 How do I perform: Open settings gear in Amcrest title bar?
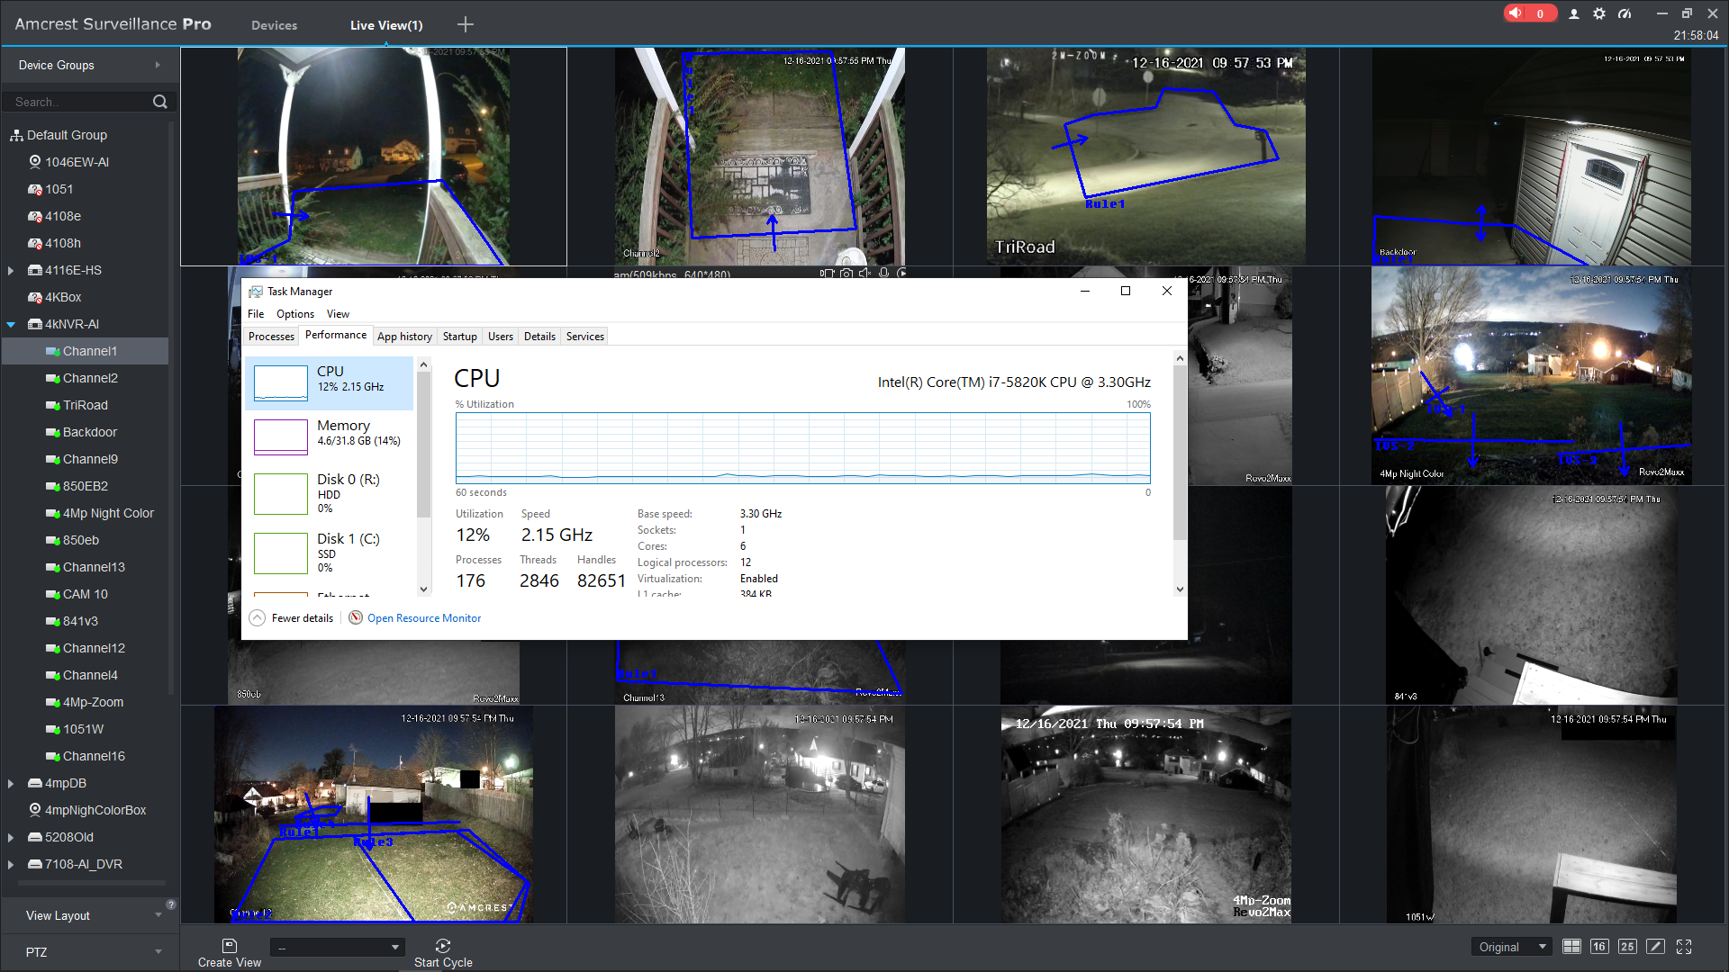[x=1599, y=13]
